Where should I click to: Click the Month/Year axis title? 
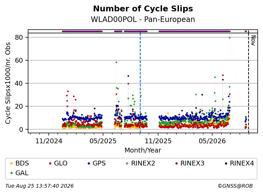(143, 150)
